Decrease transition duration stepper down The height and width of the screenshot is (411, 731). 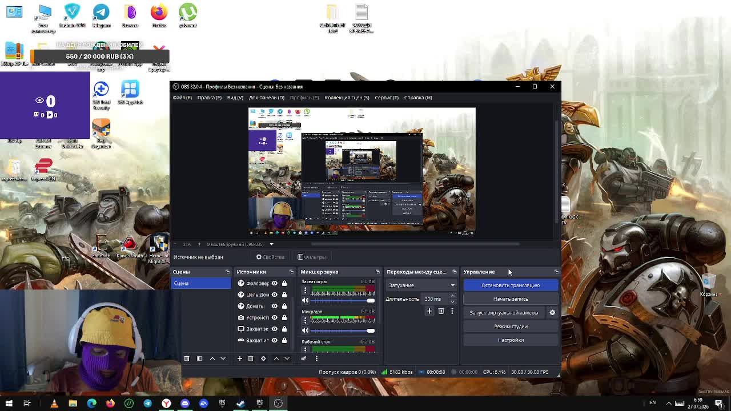452,301
